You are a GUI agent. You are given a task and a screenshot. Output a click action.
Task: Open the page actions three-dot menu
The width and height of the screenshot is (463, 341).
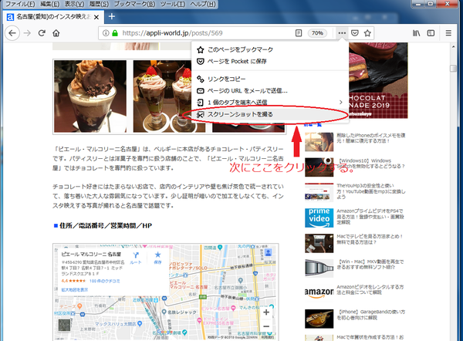tap(342, 33)
